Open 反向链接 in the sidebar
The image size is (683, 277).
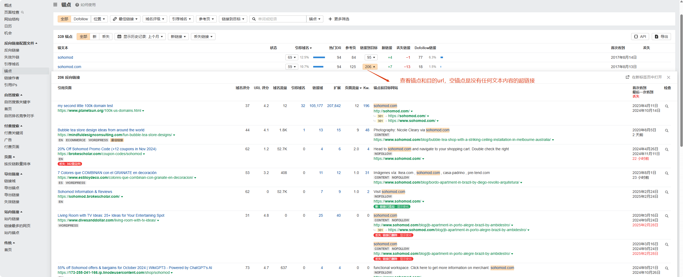click(x=12, y=50)
